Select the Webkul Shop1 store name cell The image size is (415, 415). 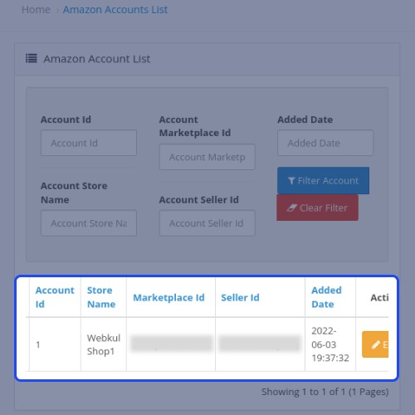[x=104, y=344]
